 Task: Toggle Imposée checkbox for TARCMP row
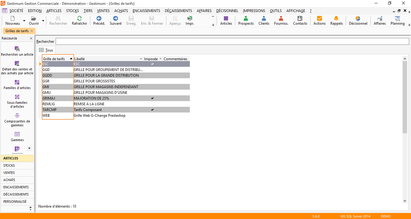click(x=152, y=110)
